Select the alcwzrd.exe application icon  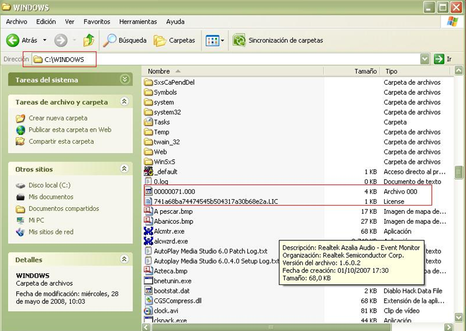tap(148, 241)
